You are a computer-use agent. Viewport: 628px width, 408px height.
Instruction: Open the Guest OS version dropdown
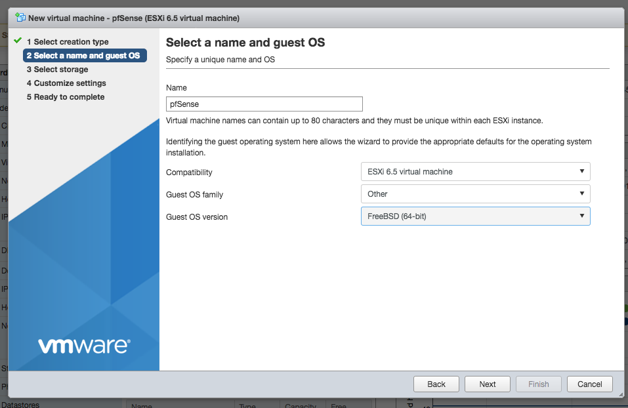point(475,216)
